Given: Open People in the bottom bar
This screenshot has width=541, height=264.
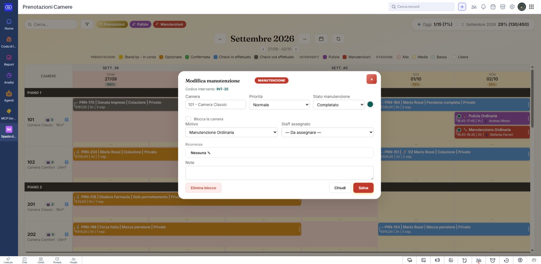Looking at the screenshot, I should (x=73, y=260).
